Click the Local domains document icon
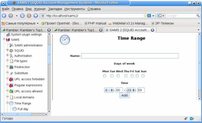This screenshot has height=123, width=202. click(11, 97)
